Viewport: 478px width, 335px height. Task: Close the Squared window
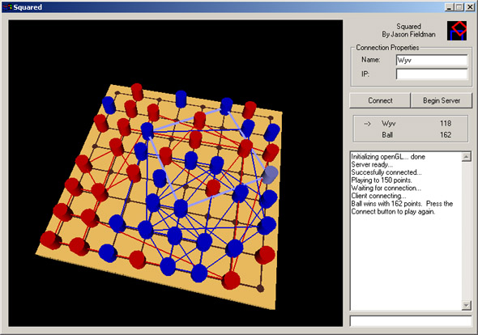tap(470, 7)
